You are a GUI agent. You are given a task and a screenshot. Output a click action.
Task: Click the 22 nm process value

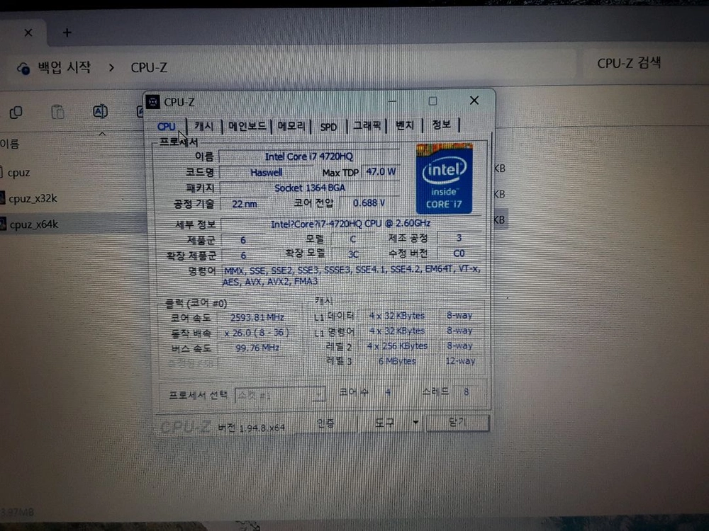[245, 204]
